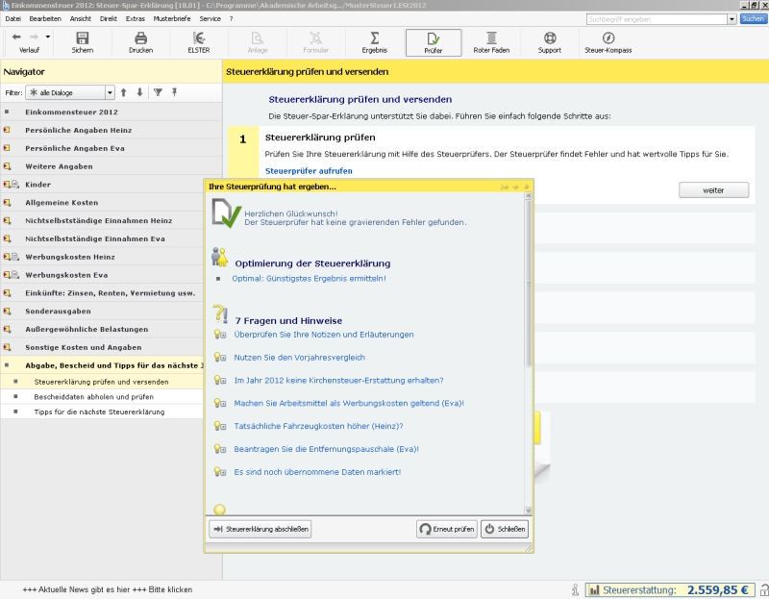This screenshot has width=769, height=599.
Task: Open the Service menu
Action: (x=210, y=18)
